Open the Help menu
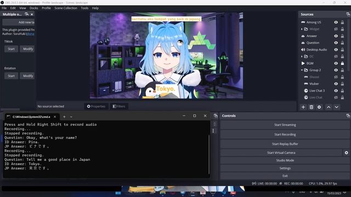This screenshot has width=351, height=197. click(95, 8)
